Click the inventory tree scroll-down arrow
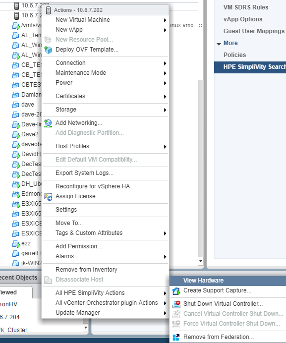The height and width of the screenshot is (343, 286). pos(201,261)
